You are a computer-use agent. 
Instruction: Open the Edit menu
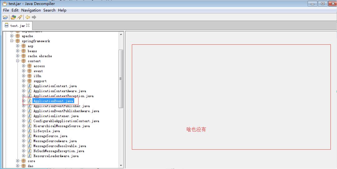pyautogui.click(x=15, y=10)
